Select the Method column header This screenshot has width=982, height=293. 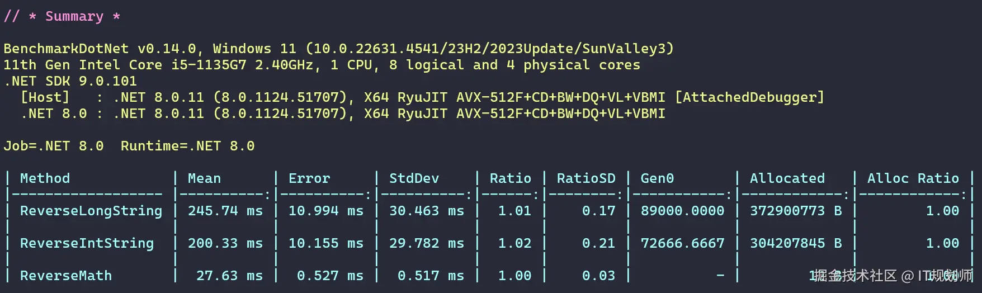pos(45,178)
